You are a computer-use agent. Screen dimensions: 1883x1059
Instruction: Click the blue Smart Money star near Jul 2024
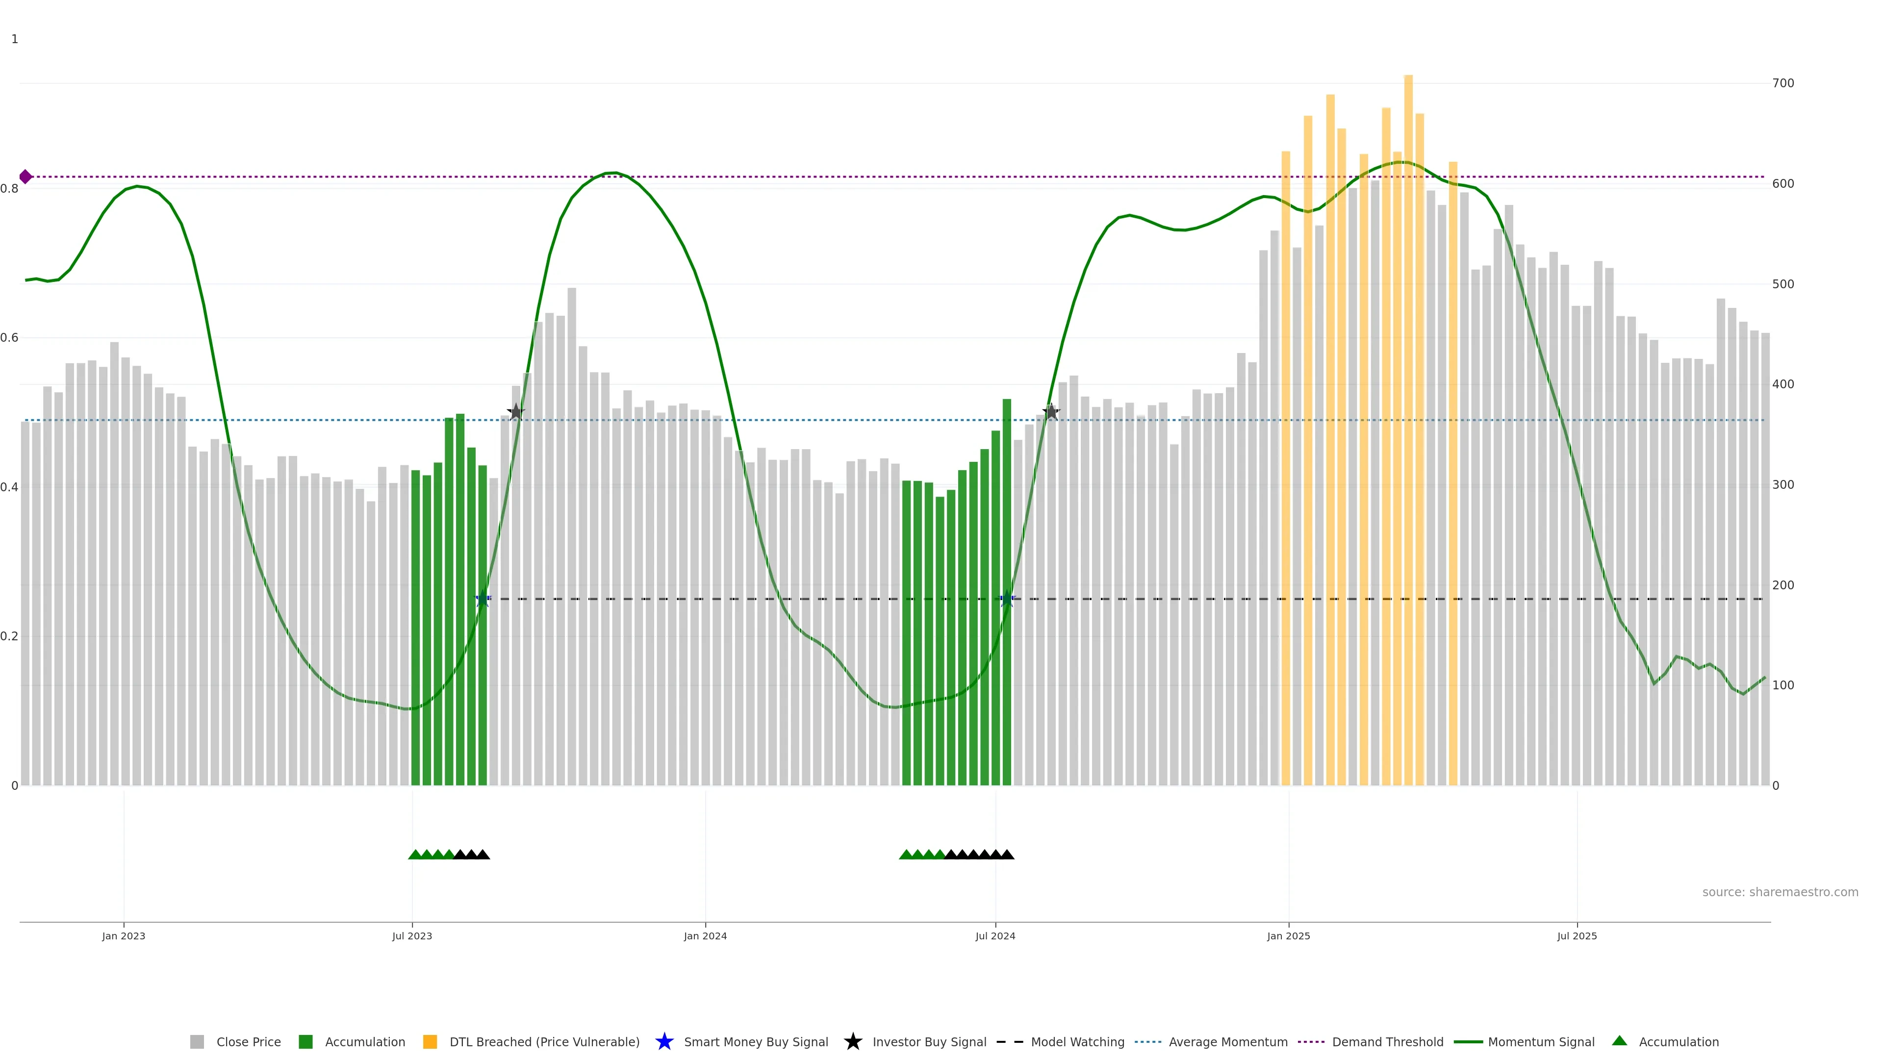[x=1007, y=599]
